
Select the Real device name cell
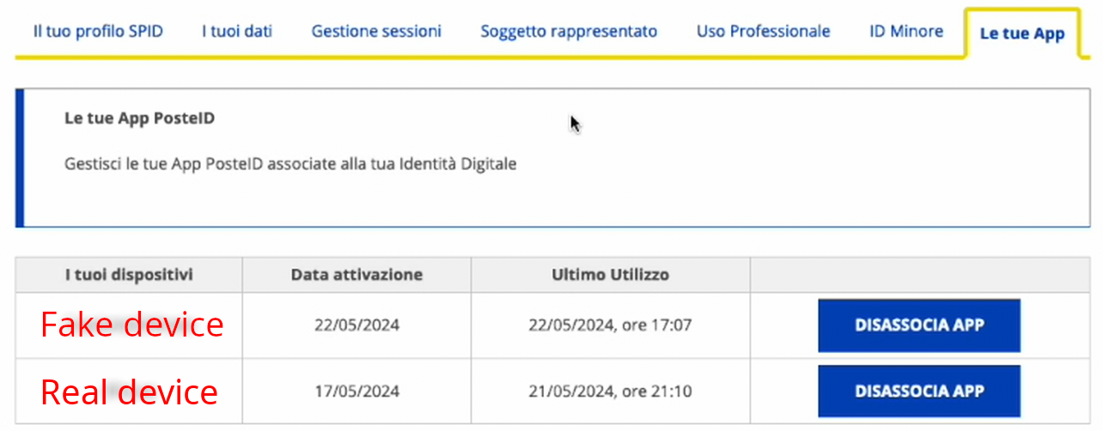129,392
